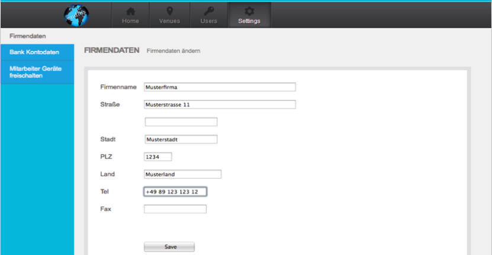Open Venues via the map pin icon
The width and height of the screenshot is (492, 255).
169,11
